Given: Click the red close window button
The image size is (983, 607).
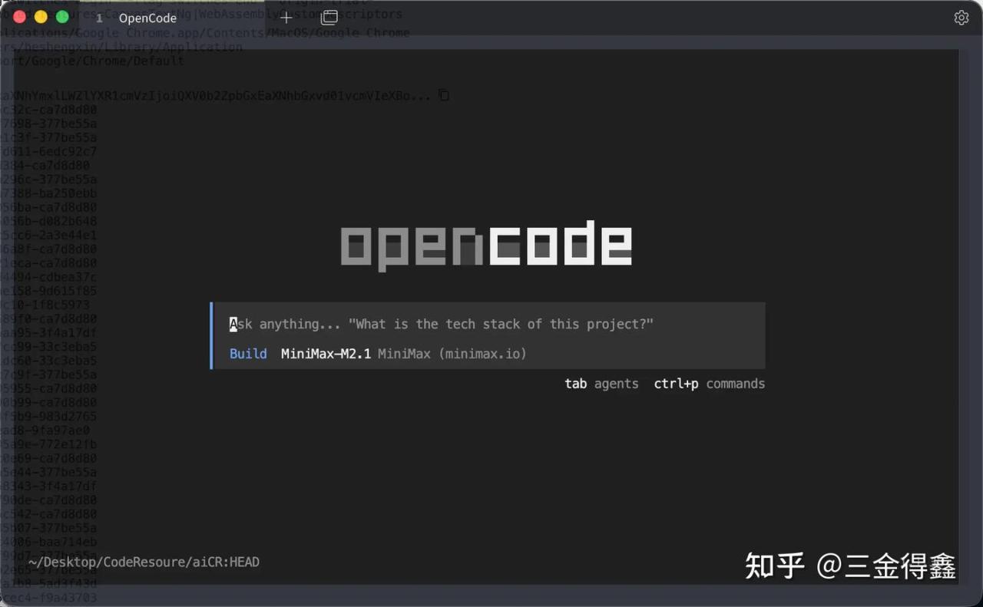Looking at the screenshot, I should coord(20,17).
